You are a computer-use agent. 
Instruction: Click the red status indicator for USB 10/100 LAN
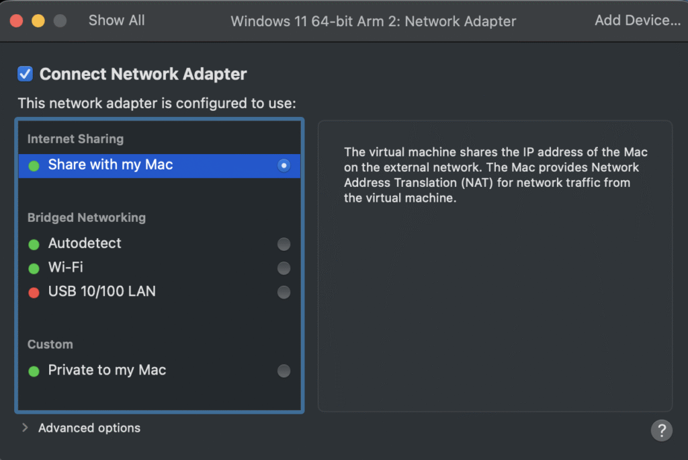click(34, 292)
